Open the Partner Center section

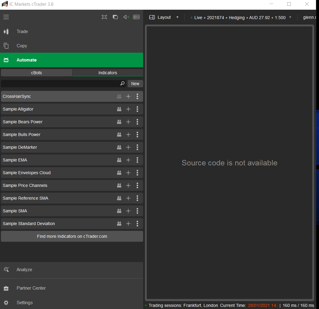(72, 288)
